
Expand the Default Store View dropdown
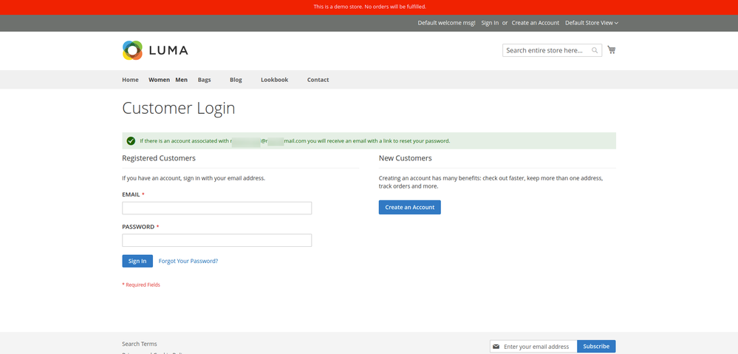point(591,23)
